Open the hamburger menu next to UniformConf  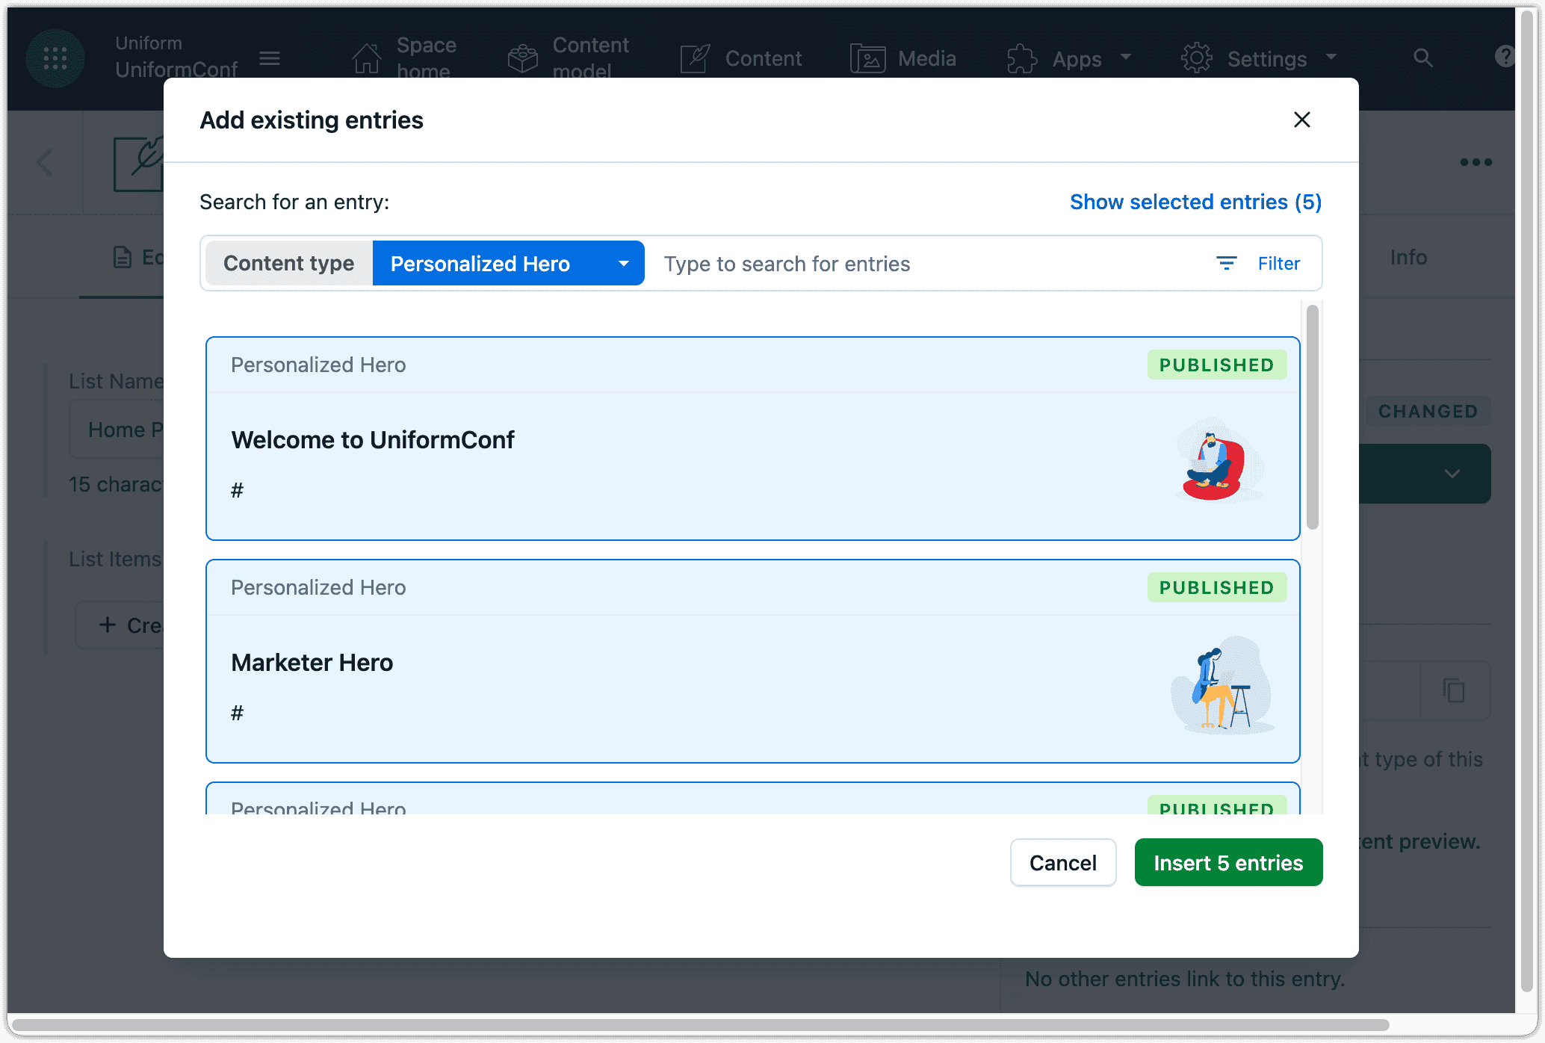coord(270,58)
